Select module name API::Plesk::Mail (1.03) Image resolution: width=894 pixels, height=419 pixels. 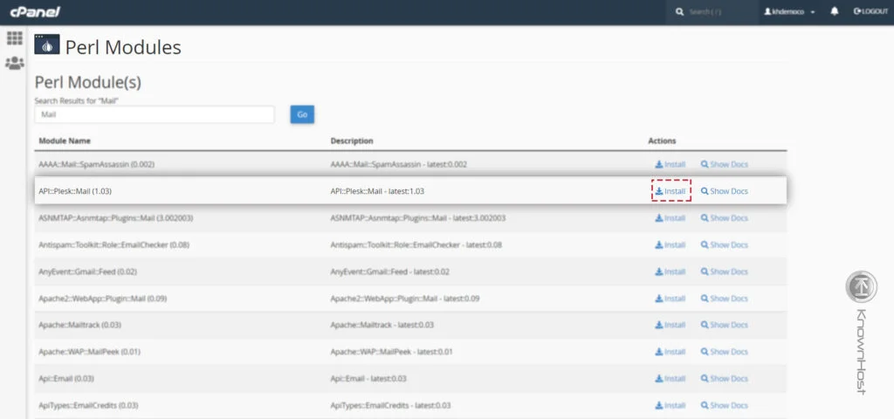75,191
